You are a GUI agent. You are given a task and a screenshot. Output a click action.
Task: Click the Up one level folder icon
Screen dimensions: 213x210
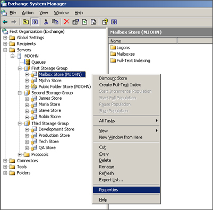(x=26, y=22)
